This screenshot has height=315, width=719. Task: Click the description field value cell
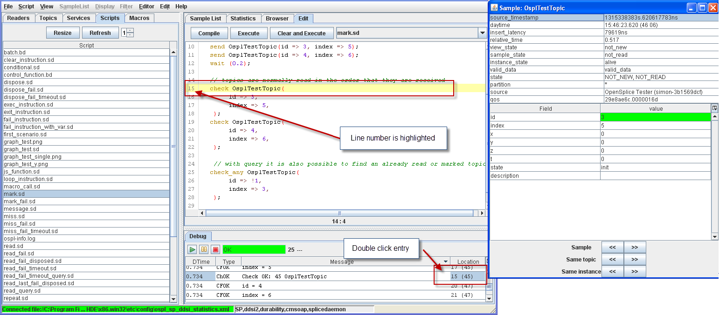pyautogui.click(x=655, y=176)
